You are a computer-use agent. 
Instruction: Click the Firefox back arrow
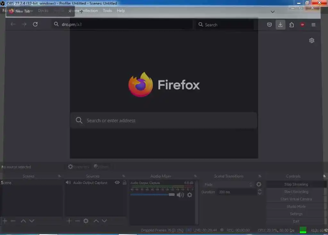coord(13,24)
